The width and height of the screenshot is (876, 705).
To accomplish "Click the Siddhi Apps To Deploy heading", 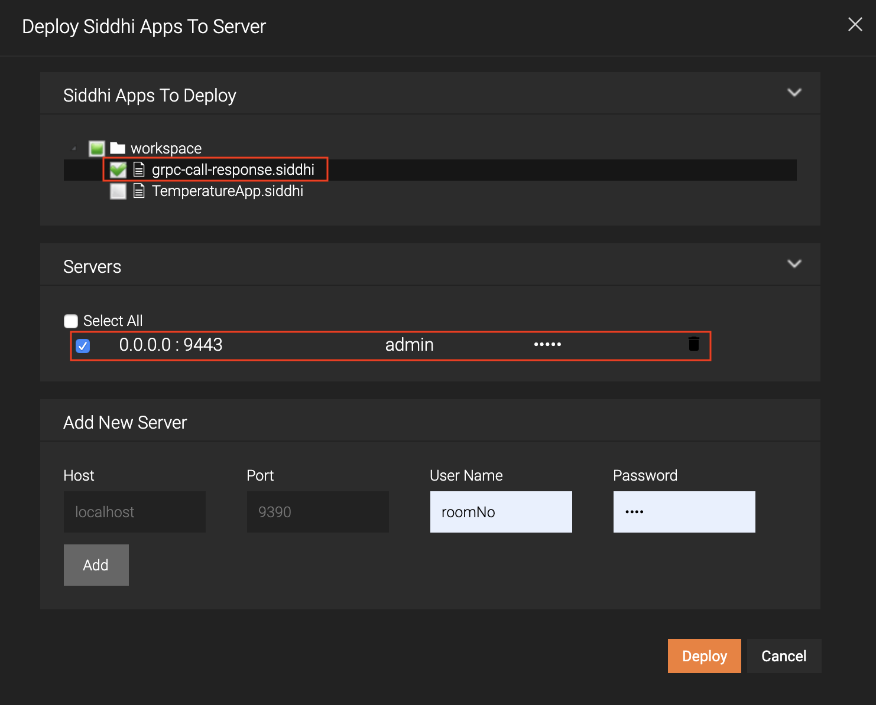I will tap(150, 96).
